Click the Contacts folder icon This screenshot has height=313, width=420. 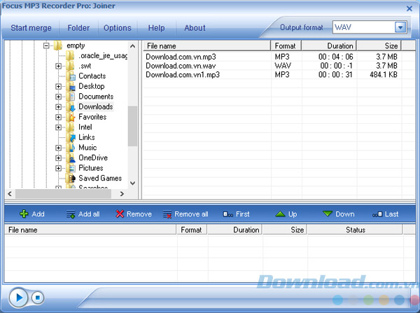pyautogui.click(x=71, y=76)
